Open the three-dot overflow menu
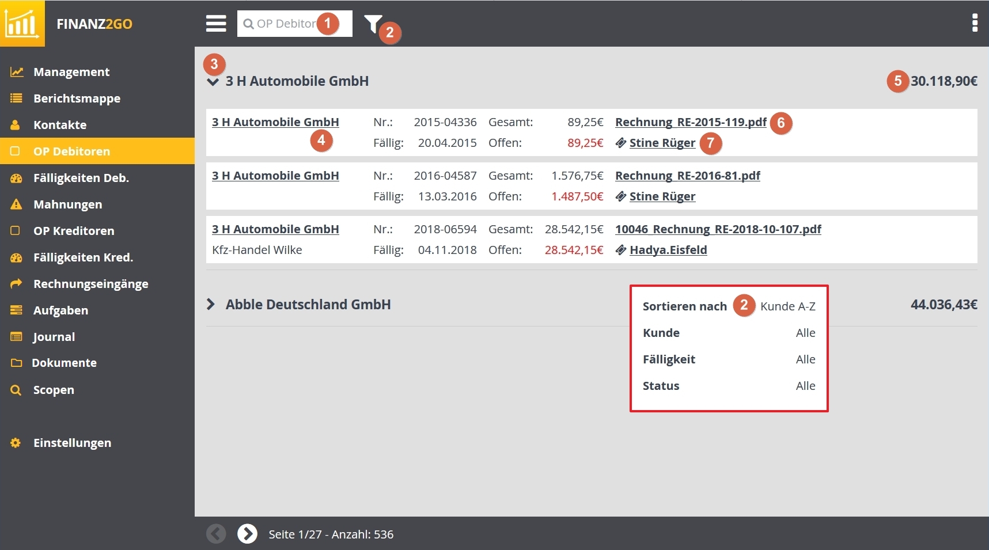Image resolution: width=989 pixels, height=550 pixels. tap(975, 23)
